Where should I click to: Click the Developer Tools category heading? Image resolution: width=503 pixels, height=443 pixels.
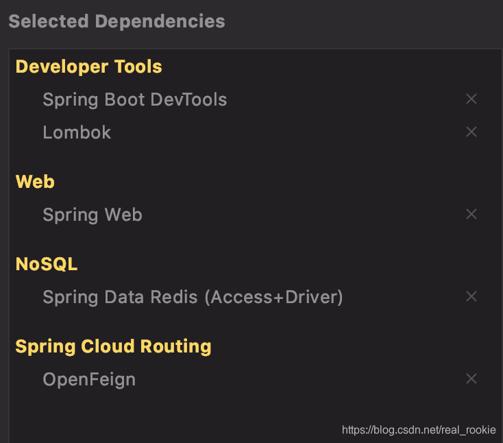click(x=89, y=67)
